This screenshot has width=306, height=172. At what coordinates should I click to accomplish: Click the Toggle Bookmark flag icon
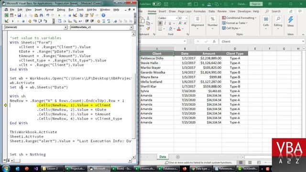point(116,21)
